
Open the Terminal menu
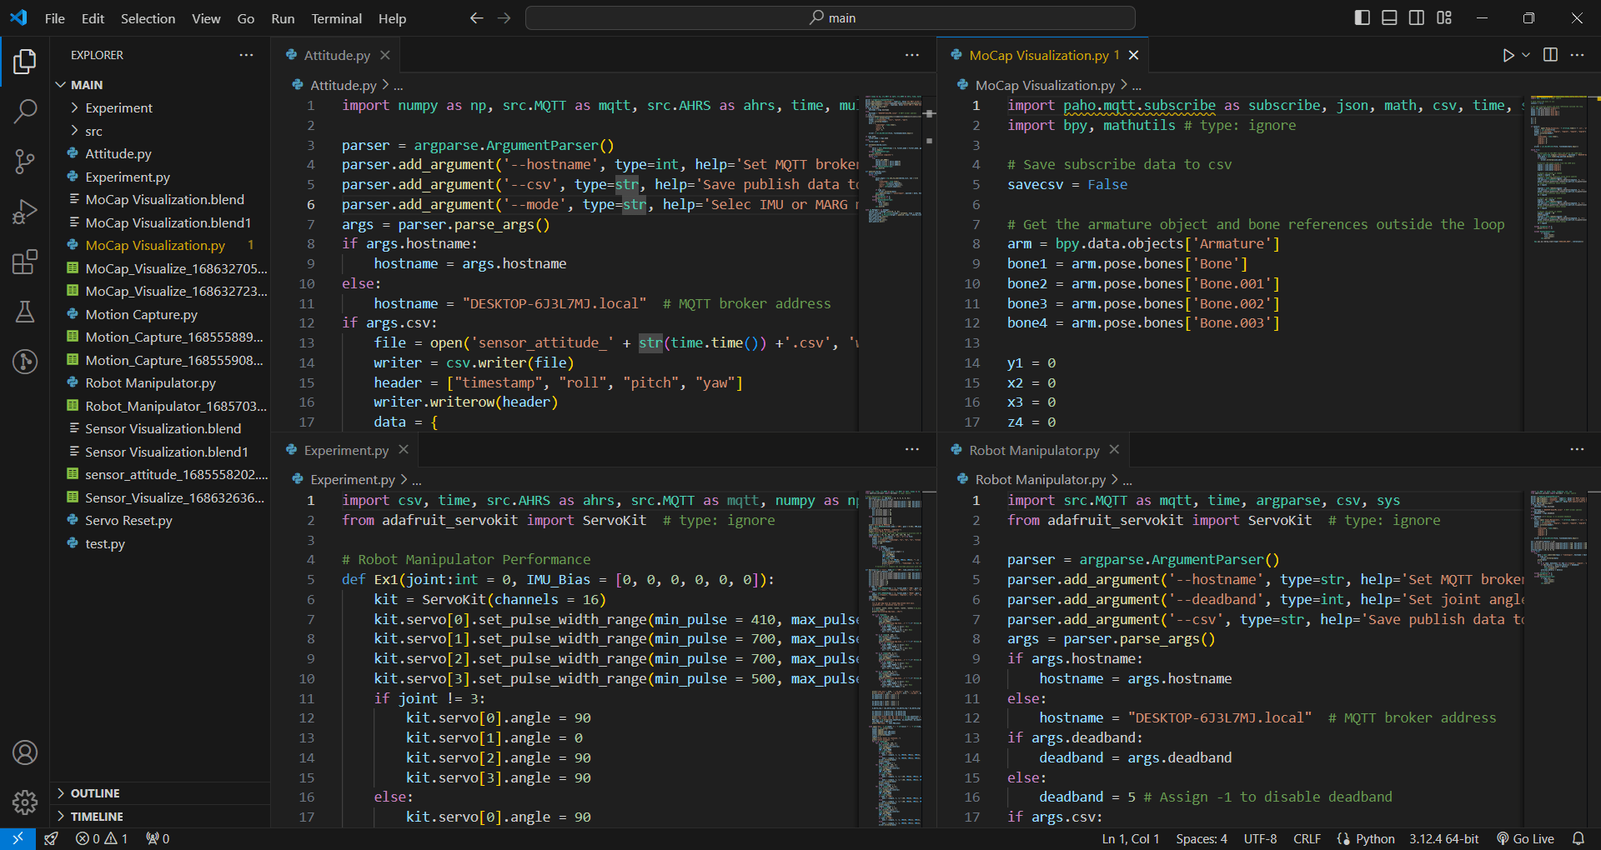point(336,18)
